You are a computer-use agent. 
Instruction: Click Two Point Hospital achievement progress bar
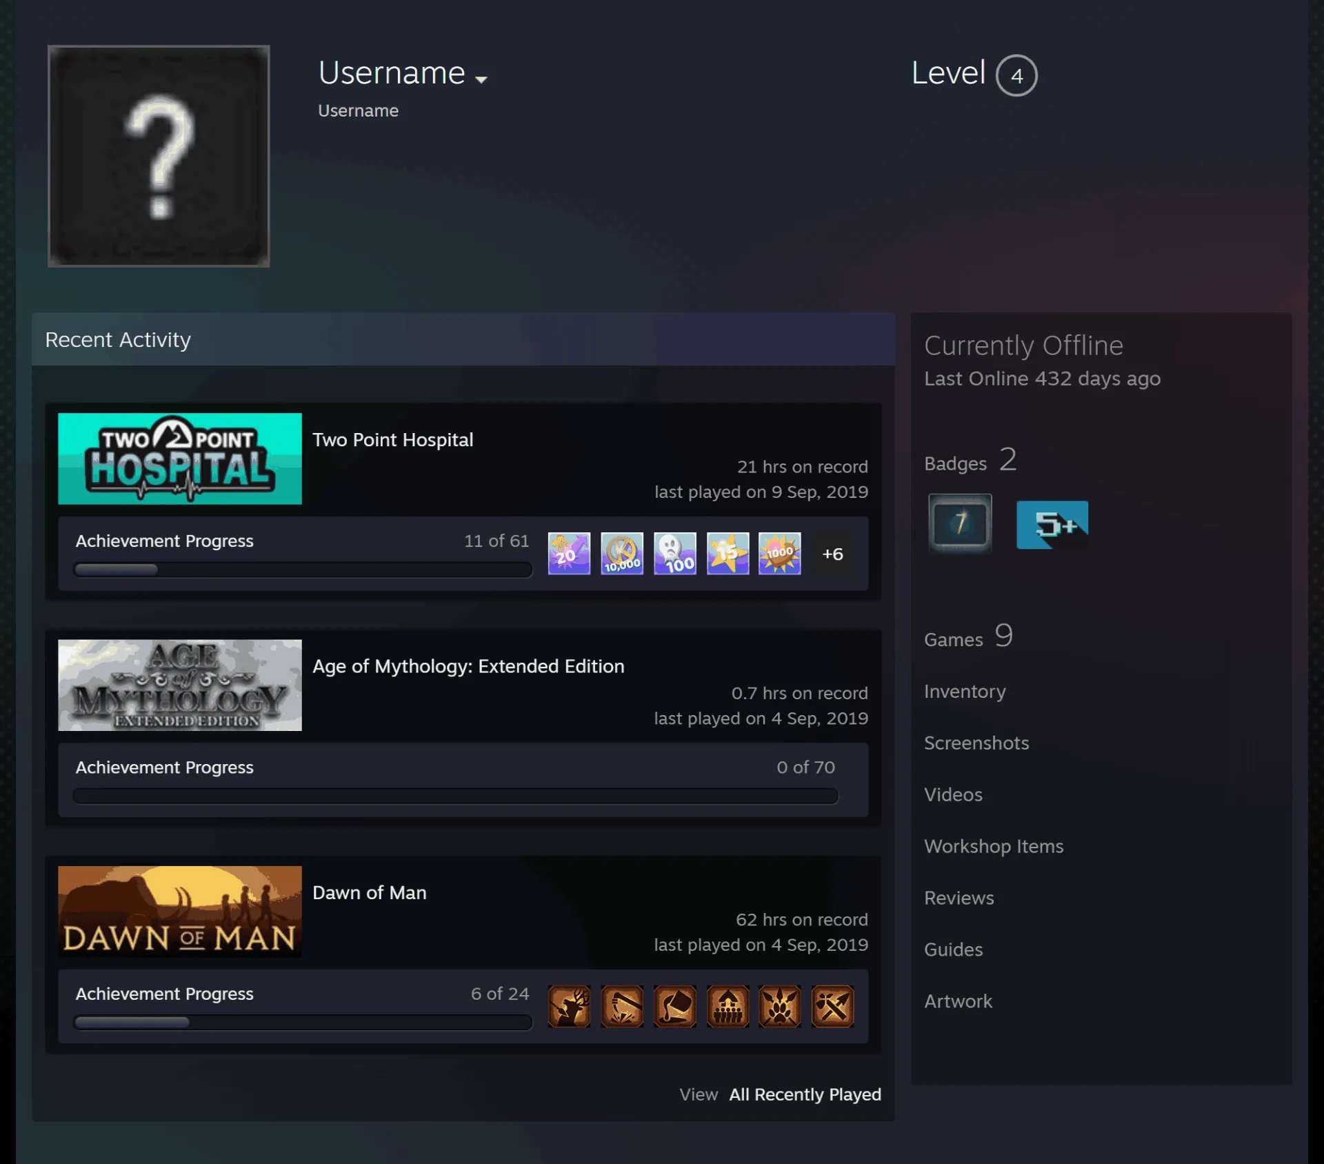[303, 570]
